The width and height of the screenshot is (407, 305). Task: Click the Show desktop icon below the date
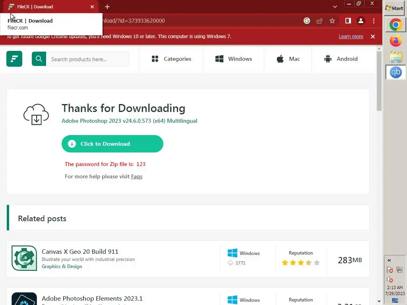pos(395,300)
